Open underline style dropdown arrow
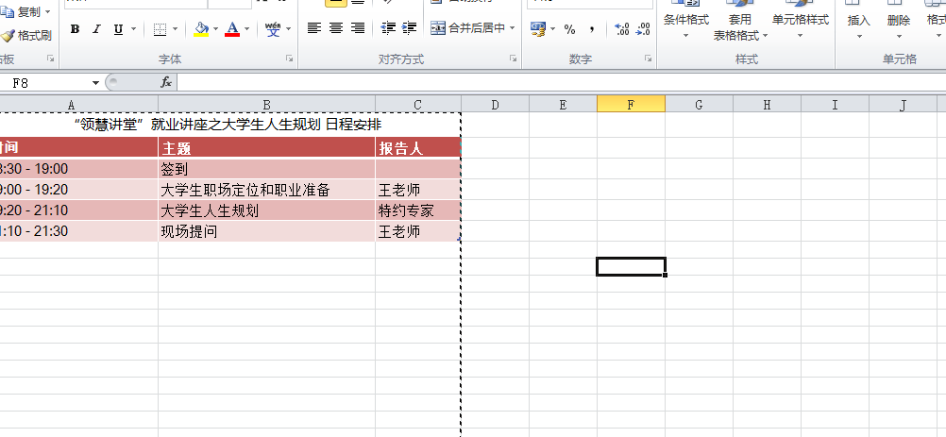 pyautogui.click(x=133, y=29)
